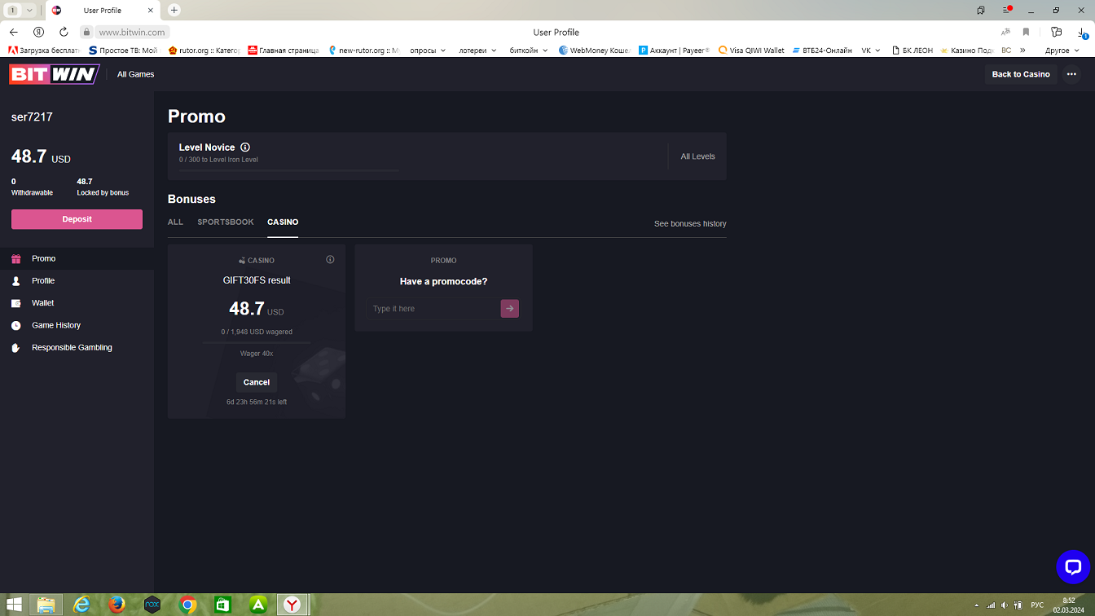
Task: Open the БК ЛЕОН bookmark
Action: tap(912, 51)
